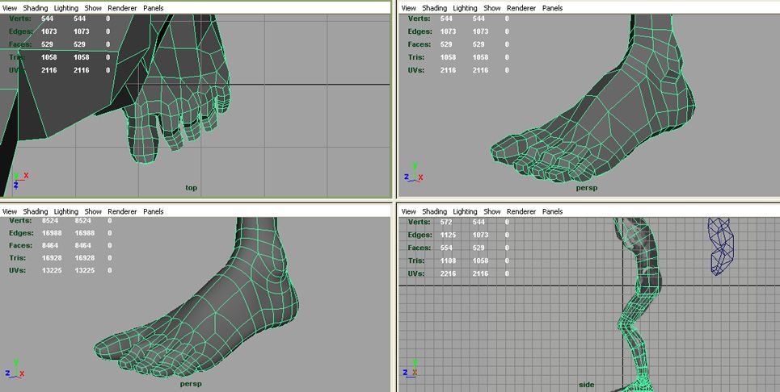Open Panels menu in the top viewport
The width and height of the screenshot is (780, 392).
pos(154,8)
